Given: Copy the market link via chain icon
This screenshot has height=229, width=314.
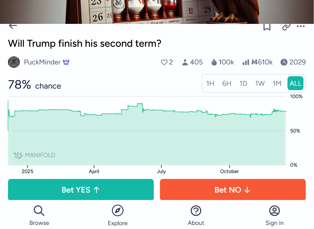Looking at the screenshot, I should pos(286,27).
